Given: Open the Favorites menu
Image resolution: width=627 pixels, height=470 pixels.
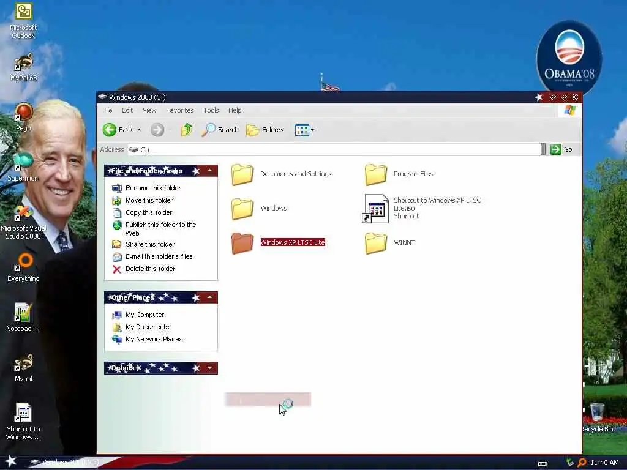Looking at the screenshot, I should 179,110.
